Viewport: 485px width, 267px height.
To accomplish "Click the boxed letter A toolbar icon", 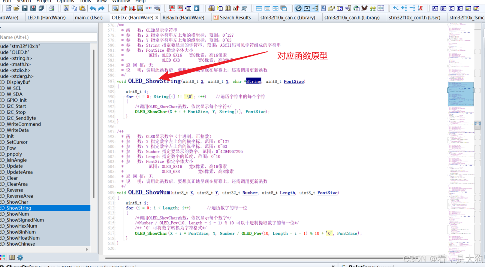I will 435,8.
